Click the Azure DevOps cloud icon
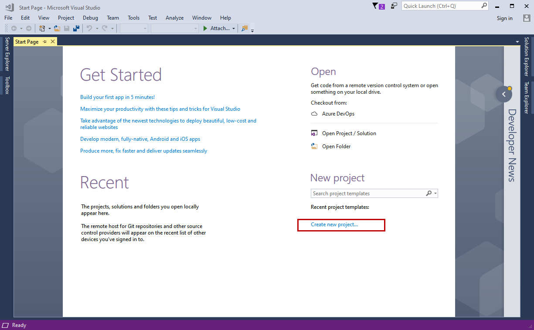Viewport: 534px width, 330px height. pos(314,114)
